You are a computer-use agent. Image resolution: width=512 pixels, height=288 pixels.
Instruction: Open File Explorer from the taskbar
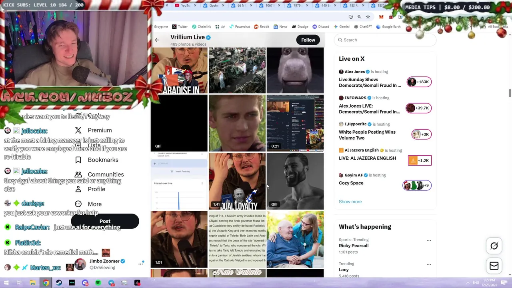pos(33,283)
